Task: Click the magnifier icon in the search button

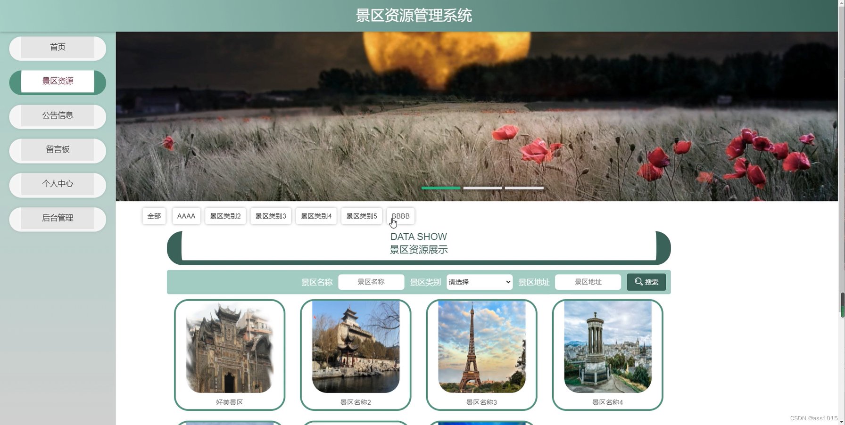Action: (x=638, y=281)
